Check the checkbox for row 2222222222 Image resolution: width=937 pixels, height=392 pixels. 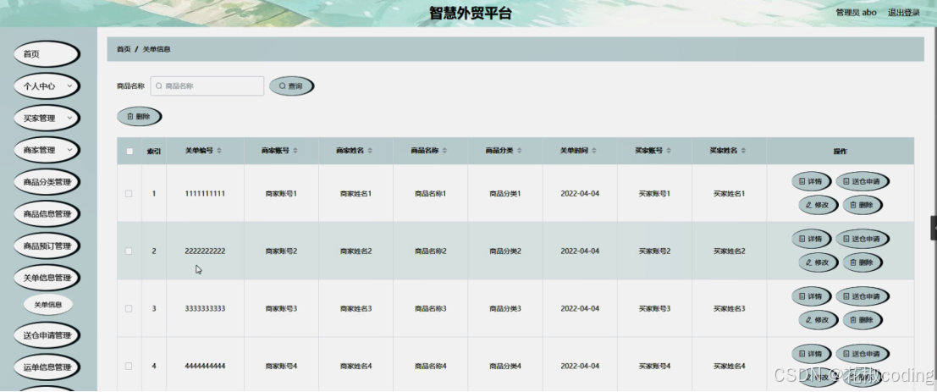click(129, 251)
